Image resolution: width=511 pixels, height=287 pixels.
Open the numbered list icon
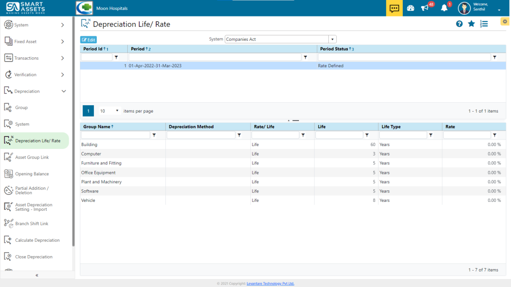pyautogui.click(x=484, y=23)
